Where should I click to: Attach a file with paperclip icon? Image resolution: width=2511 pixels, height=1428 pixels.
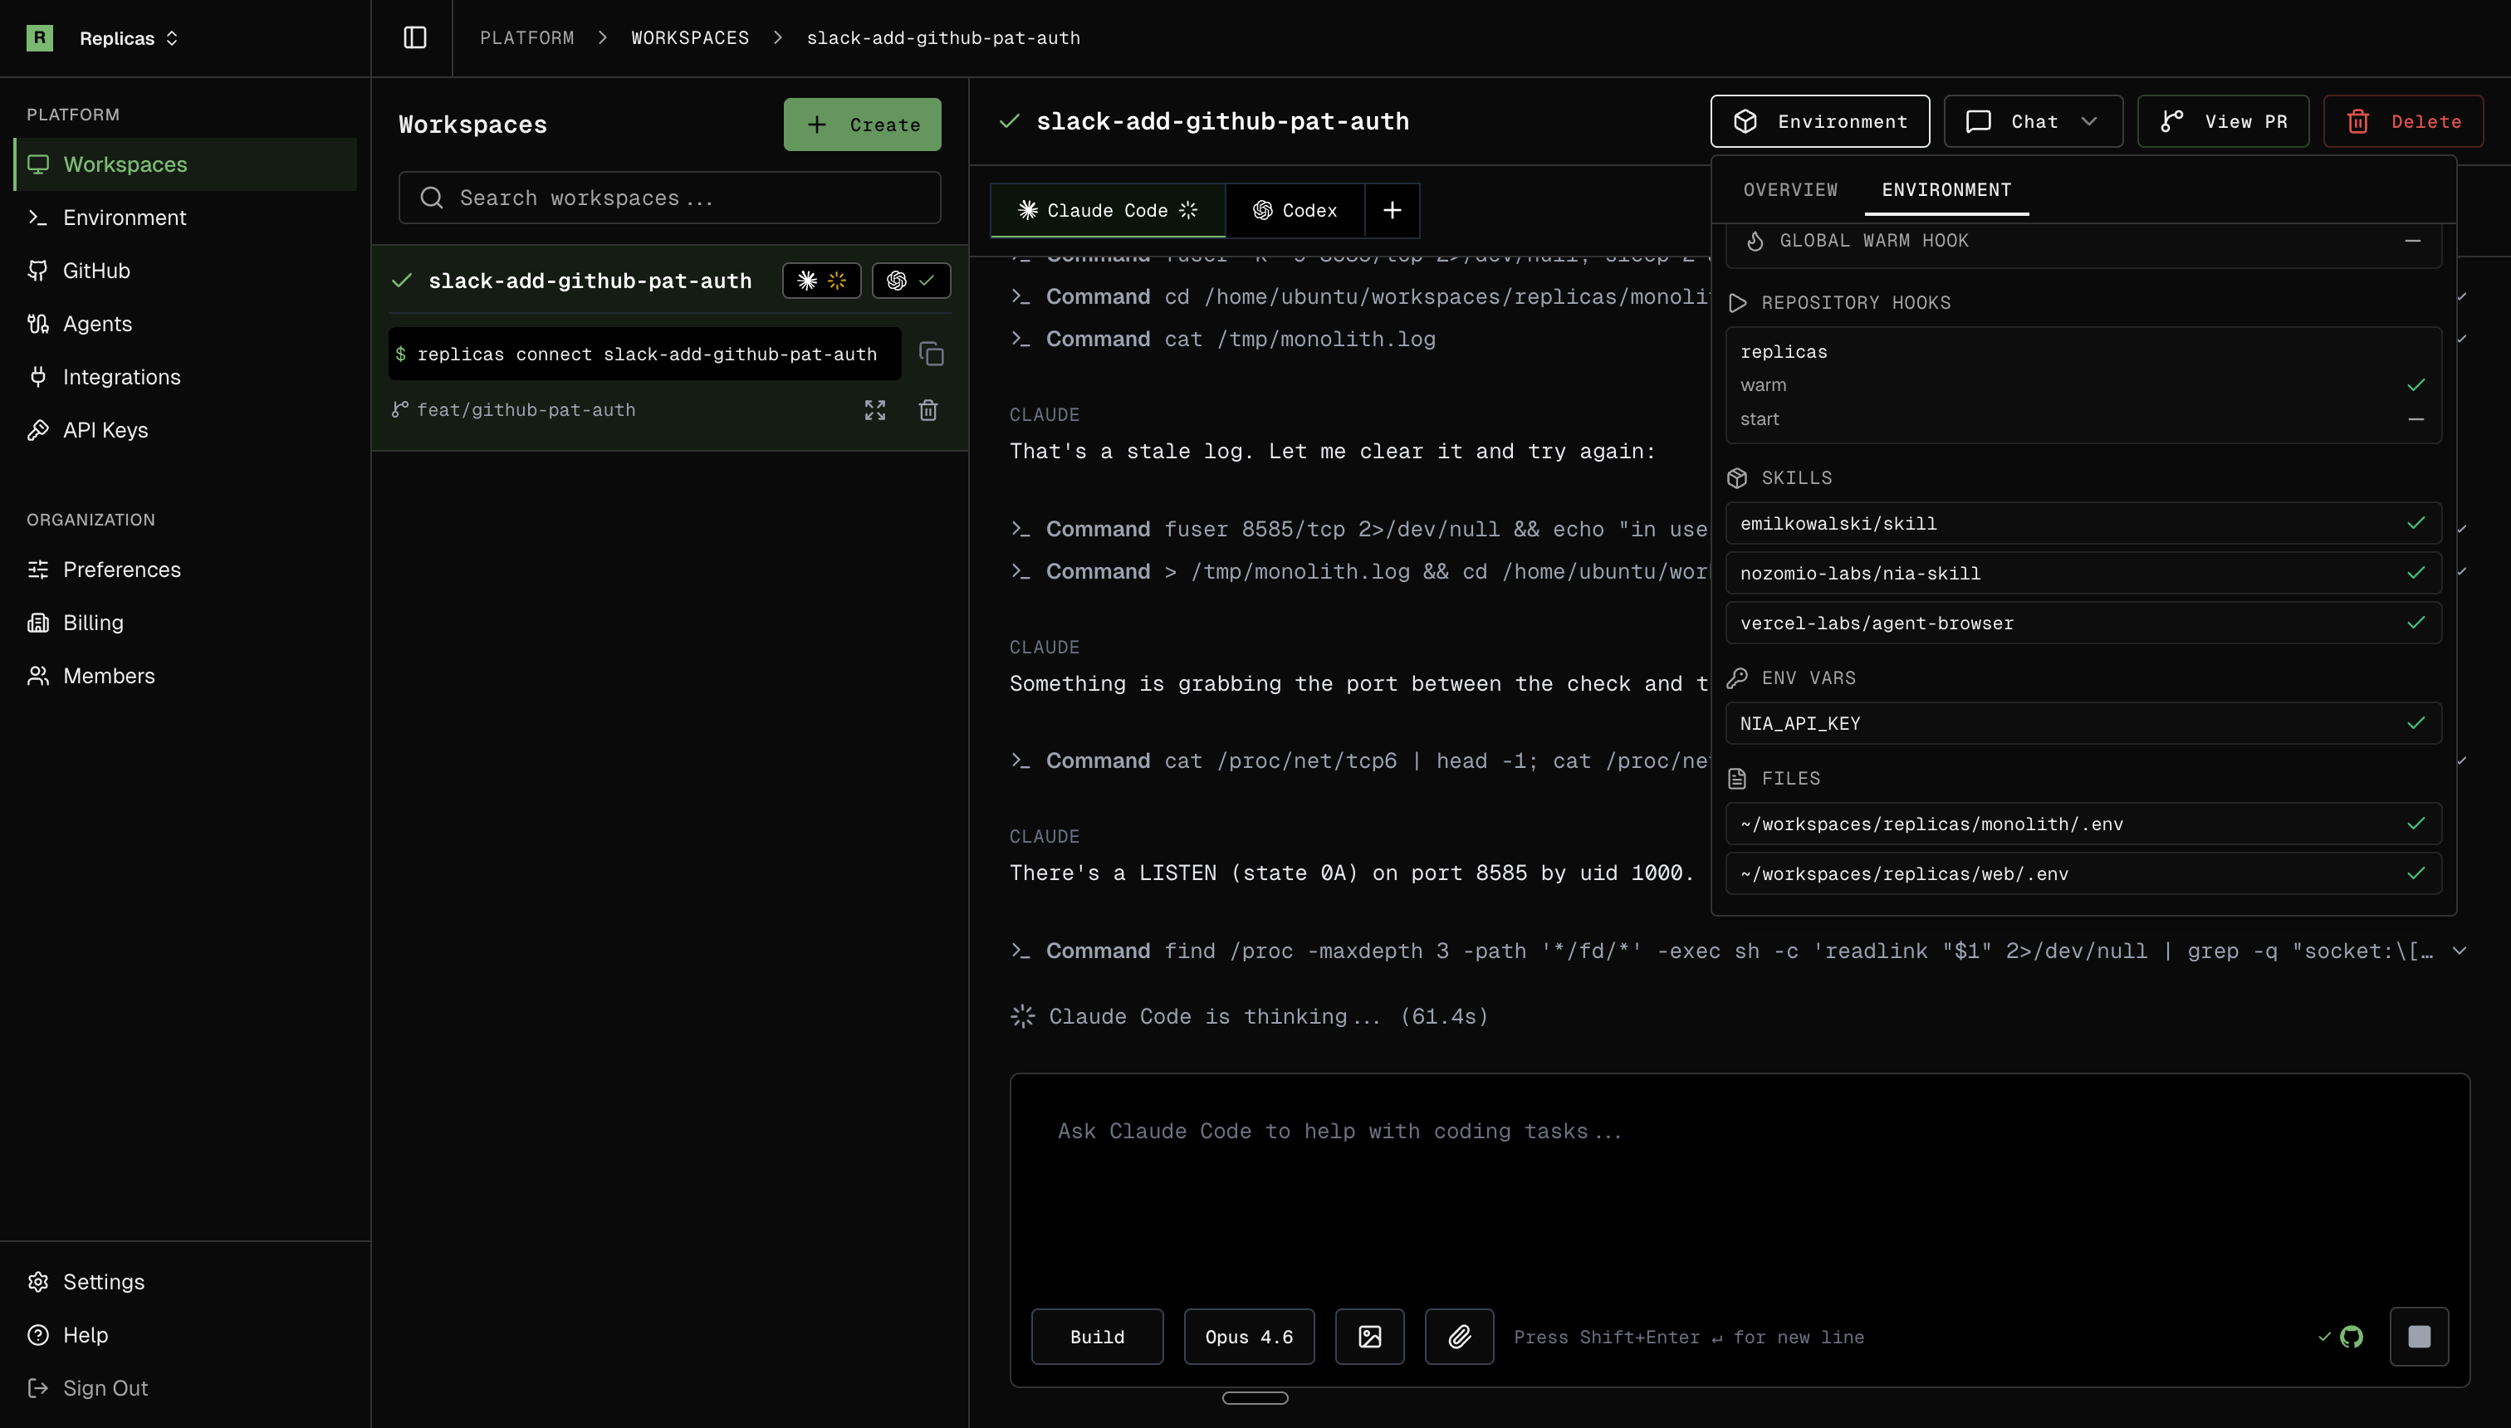(1460, 1337)
